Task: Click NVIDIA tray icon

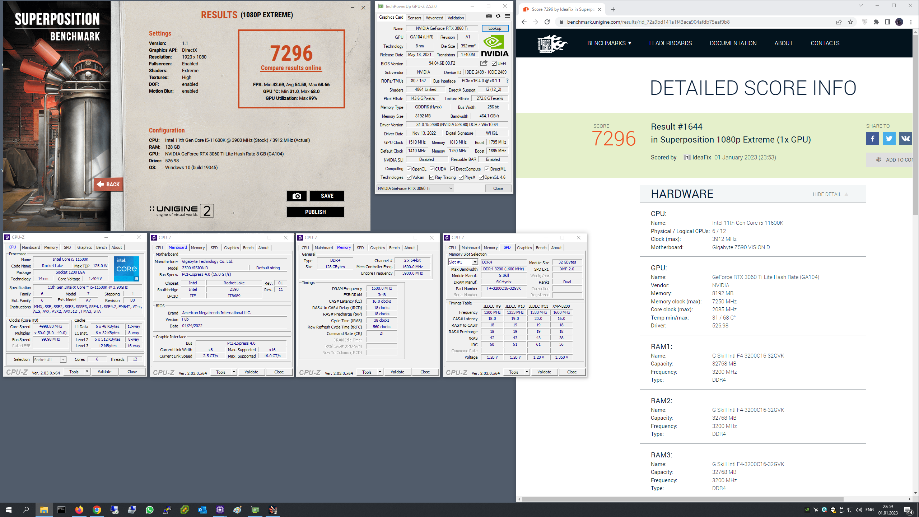Action: coord(807,510)
